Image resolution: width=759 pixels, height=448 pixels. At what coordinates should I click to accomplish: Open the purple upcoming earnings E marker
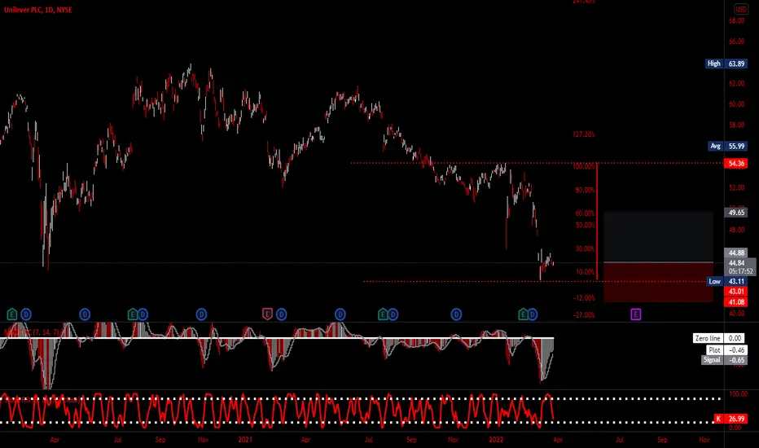[x=635, y=314]
